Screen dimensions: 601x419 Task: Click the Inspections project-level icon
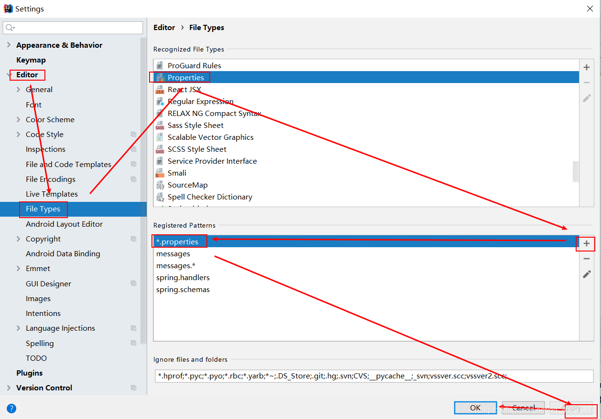pos(134,149)
